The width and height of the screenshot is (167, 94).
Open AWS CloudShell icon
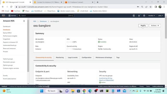click(134, 16)
